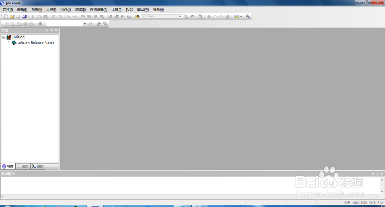Clear all bookmarks icon
Viewport: 385px width, 207px height.
click(102, 17)
